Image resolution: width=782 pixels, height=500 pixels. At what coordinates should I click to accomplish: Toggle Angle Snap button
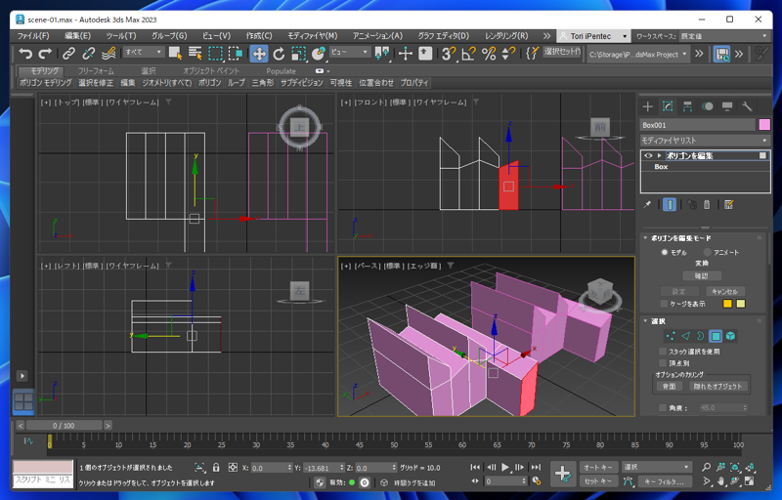[x=468, y=54]
